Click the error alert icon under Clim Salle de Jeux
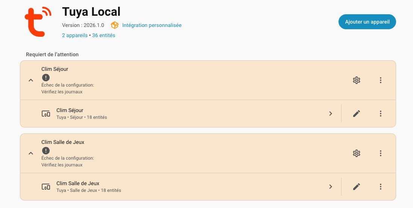 [x=46, y=151]
